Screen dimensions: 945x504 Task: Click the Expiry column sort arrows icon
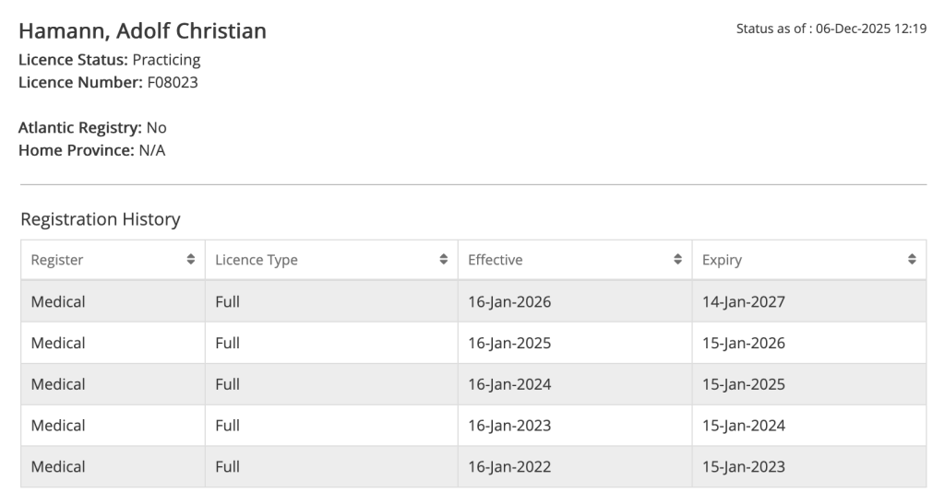click(x=913, y=260)
